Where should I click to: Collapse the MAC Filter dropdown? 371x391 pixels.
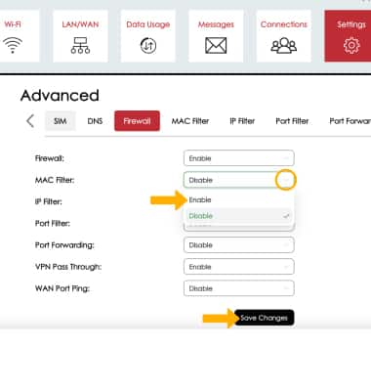click(239, 180)
